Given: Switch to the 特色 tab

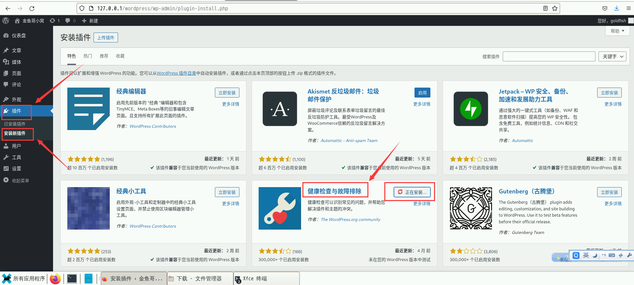Looking at the screenshot, I should click(x=72, y=56).
